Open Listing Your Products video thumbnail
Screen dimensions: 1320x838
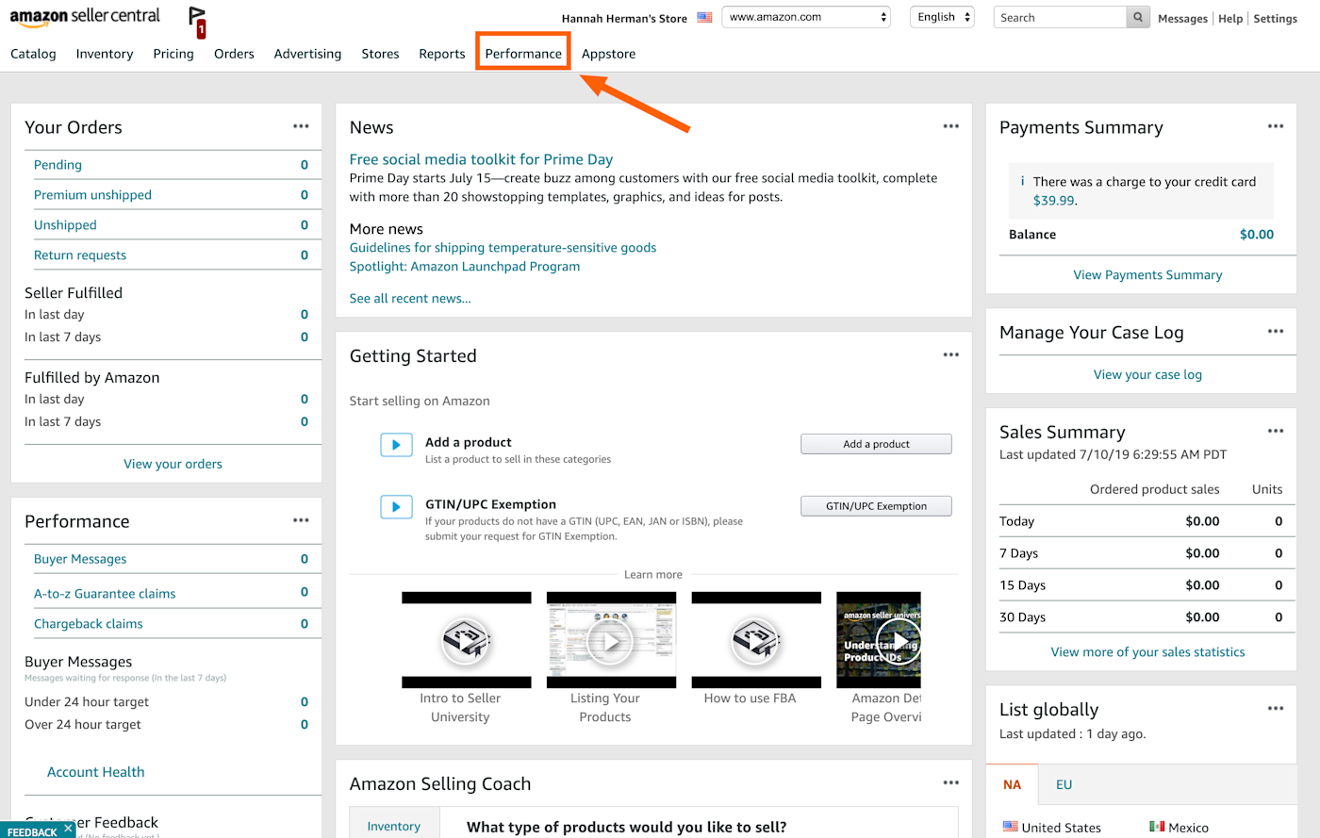[x=611, y=640]
